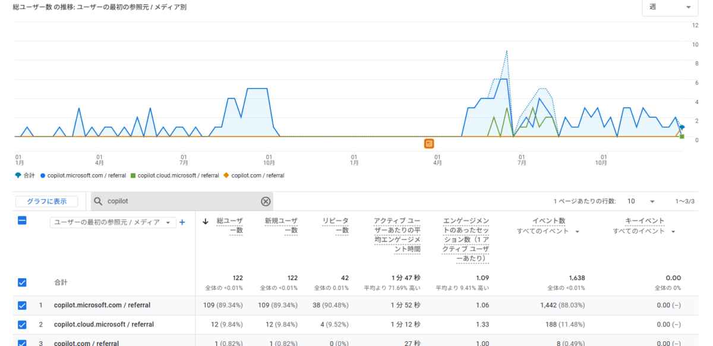Sort by 新規ユーザー数 column header
This screenshot has width=713, height=346.
pyautogui.click(x=281, y=225)
